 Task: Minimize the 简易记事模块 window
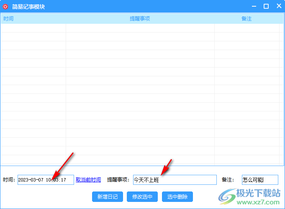point(253,7)
